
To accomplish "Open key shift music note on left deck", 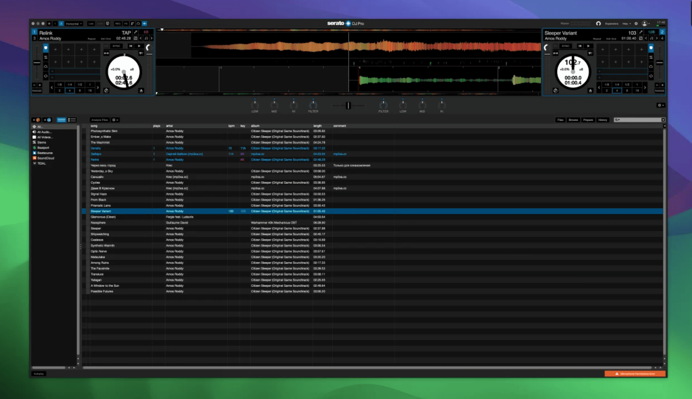I will [x=146, y=38].
